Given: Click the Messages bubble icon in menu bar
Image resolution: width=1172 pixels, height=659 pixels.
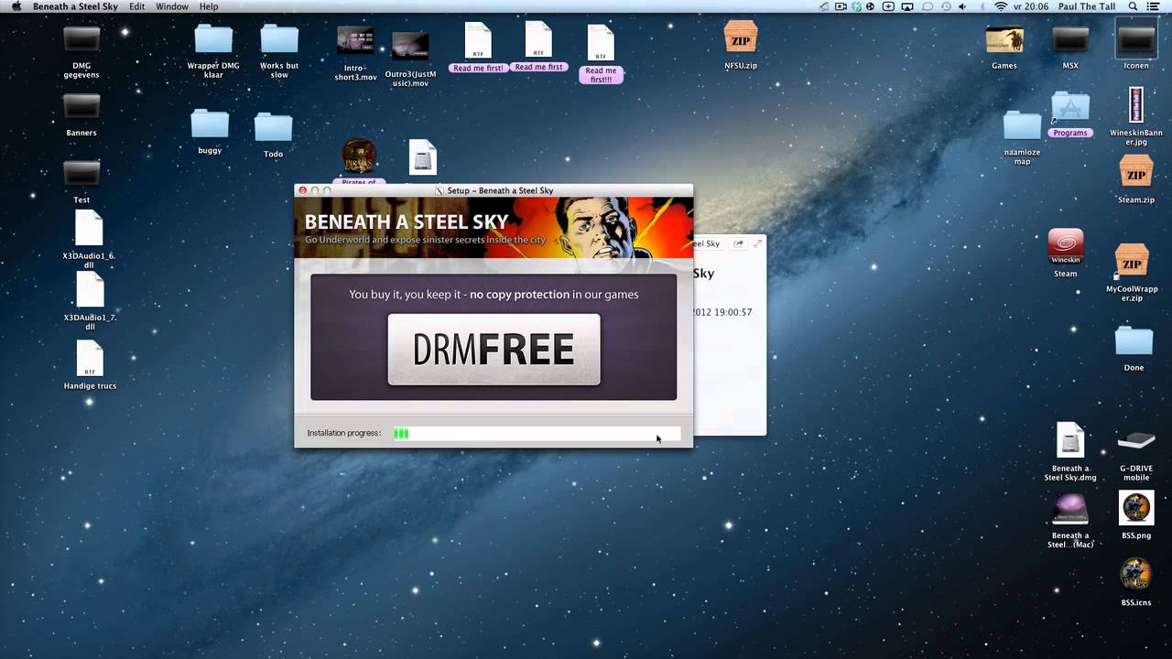Looking at the screenshot, I should pyautogui.click(x=927, y=6).
